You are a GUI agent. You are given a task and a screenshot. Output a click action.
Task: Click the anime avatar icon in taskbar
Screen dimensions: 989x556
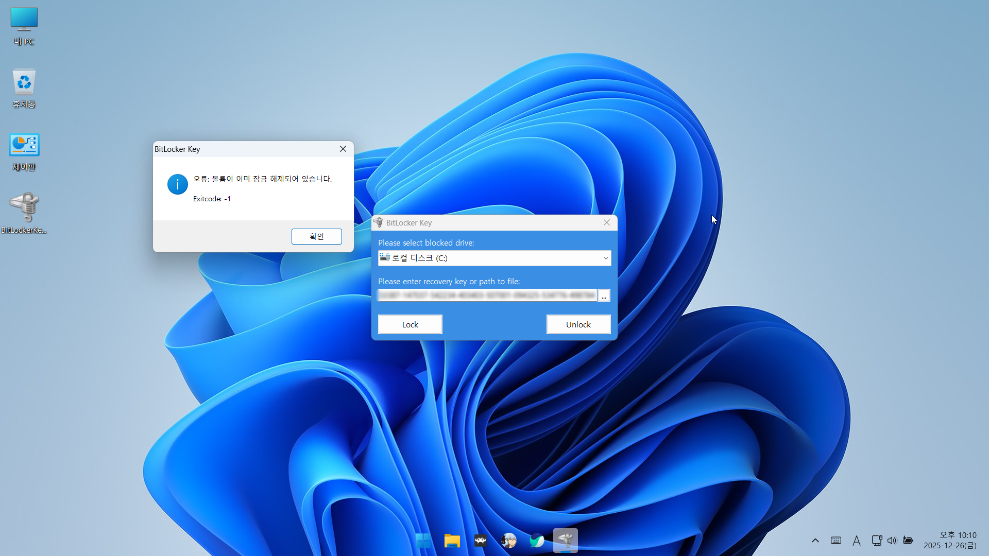[508, 541]
